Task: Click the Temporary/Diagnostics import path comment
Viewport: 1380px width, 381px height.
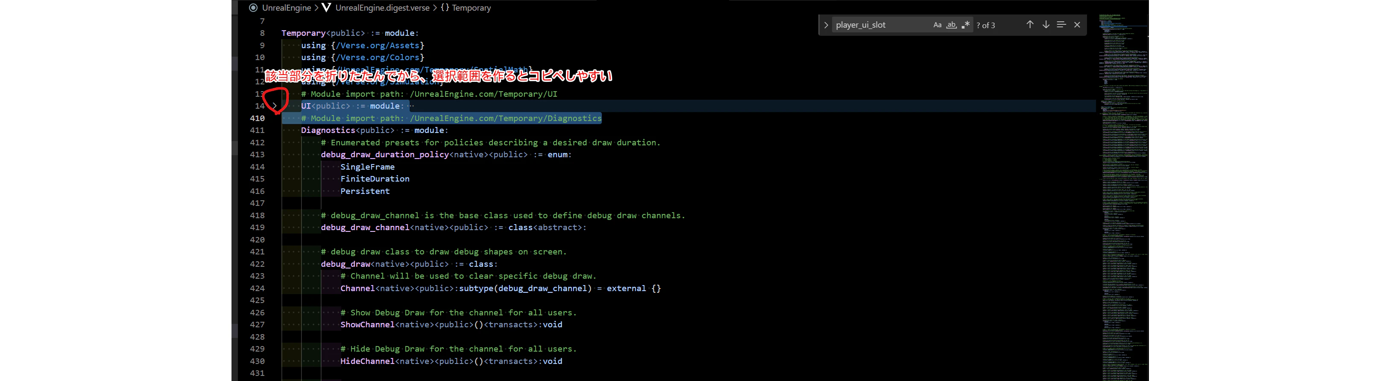Action: [451, 118]
